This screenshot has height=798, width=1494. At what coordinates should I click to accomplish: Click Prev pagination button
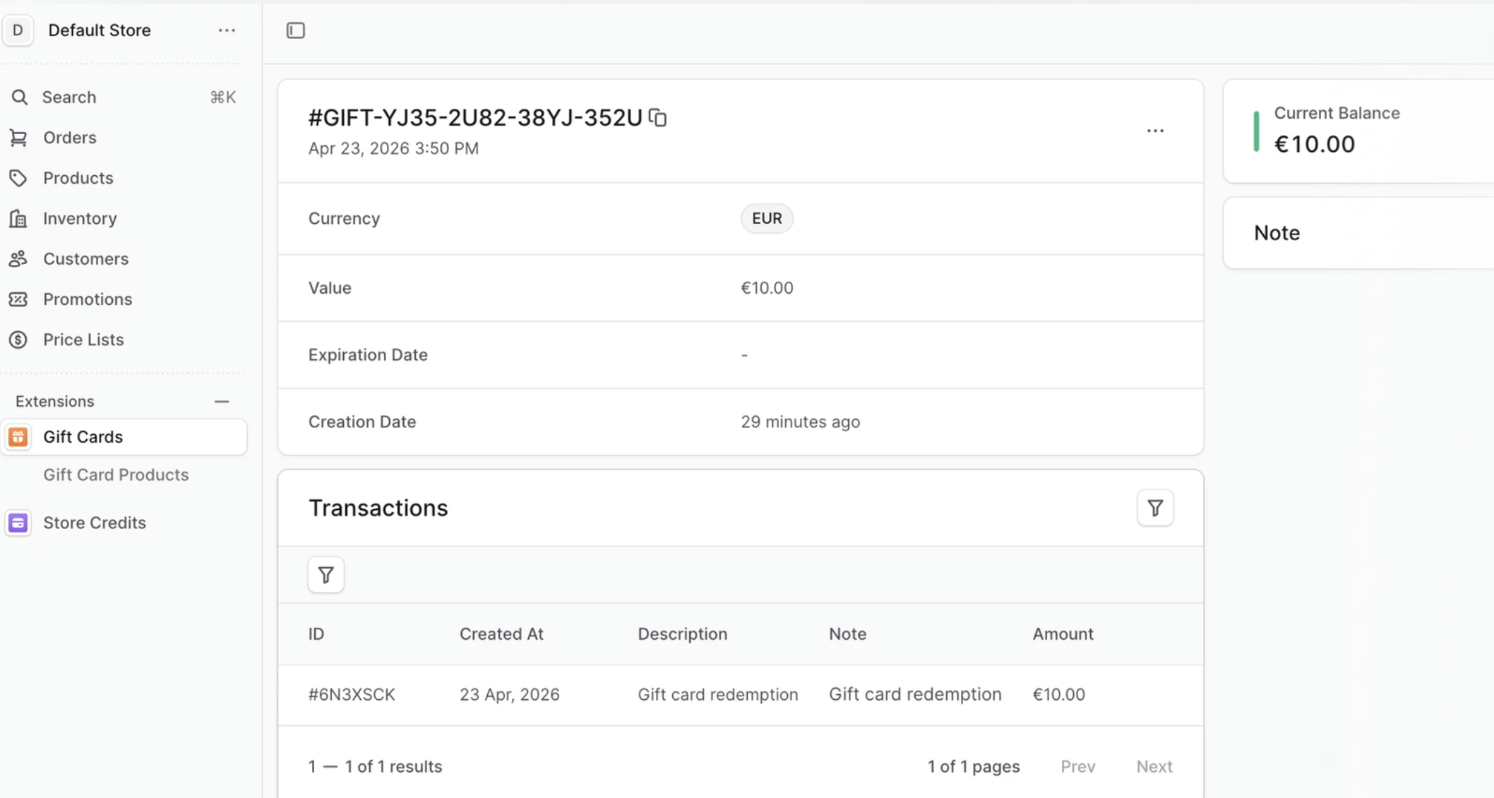coord(1077,766)
